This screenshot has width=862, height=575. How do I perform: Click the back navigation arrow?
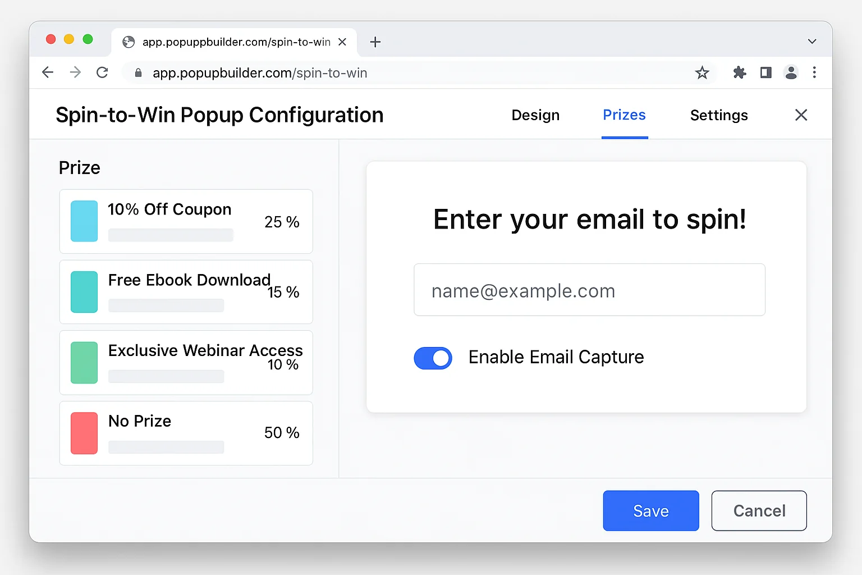(48, 72)
